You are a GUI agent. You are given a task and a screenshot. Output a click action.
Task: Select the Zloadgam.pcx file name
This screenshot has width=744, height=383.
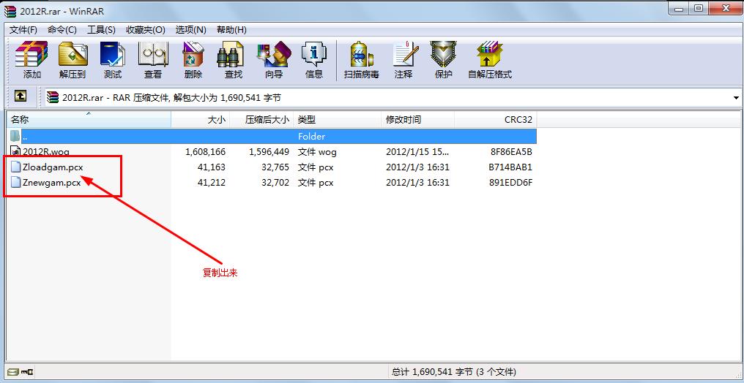pyautogui.click(x=53, y=167)
